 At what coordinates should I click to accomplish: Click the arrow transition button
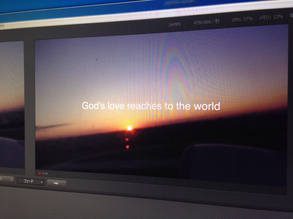(56, 183)
